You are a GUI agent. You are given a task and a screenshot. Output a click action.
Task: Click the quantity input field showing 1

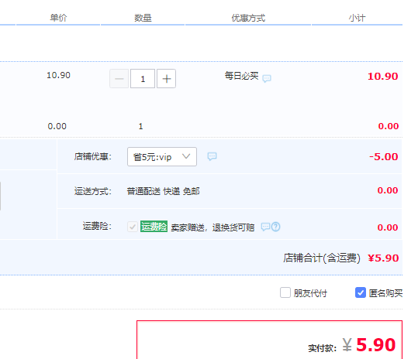pos(143,78)
